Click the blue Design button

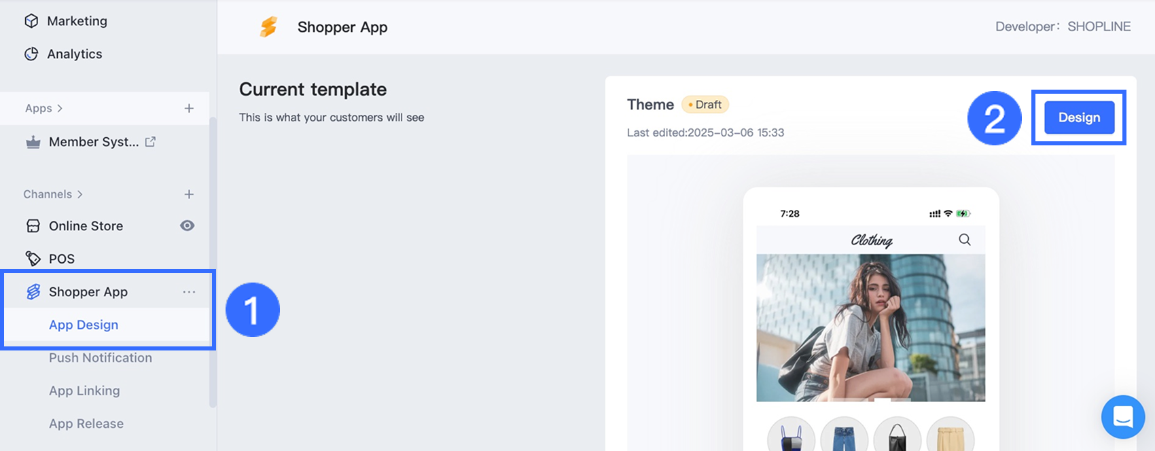[x=1079, y=118]
